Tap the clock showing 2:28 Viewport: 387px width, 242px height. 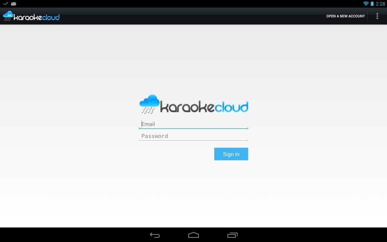pyautogui.click(x=380, y=4)
